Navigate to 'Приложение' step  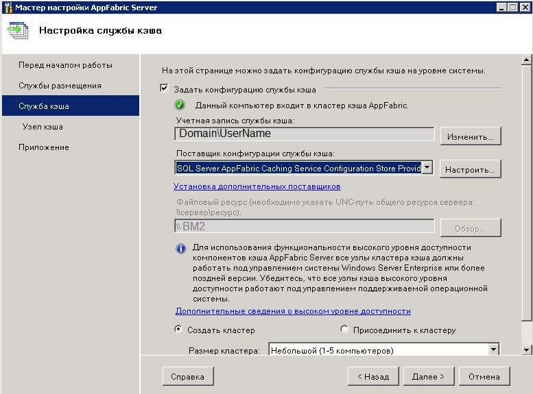(x=43, y=147)
